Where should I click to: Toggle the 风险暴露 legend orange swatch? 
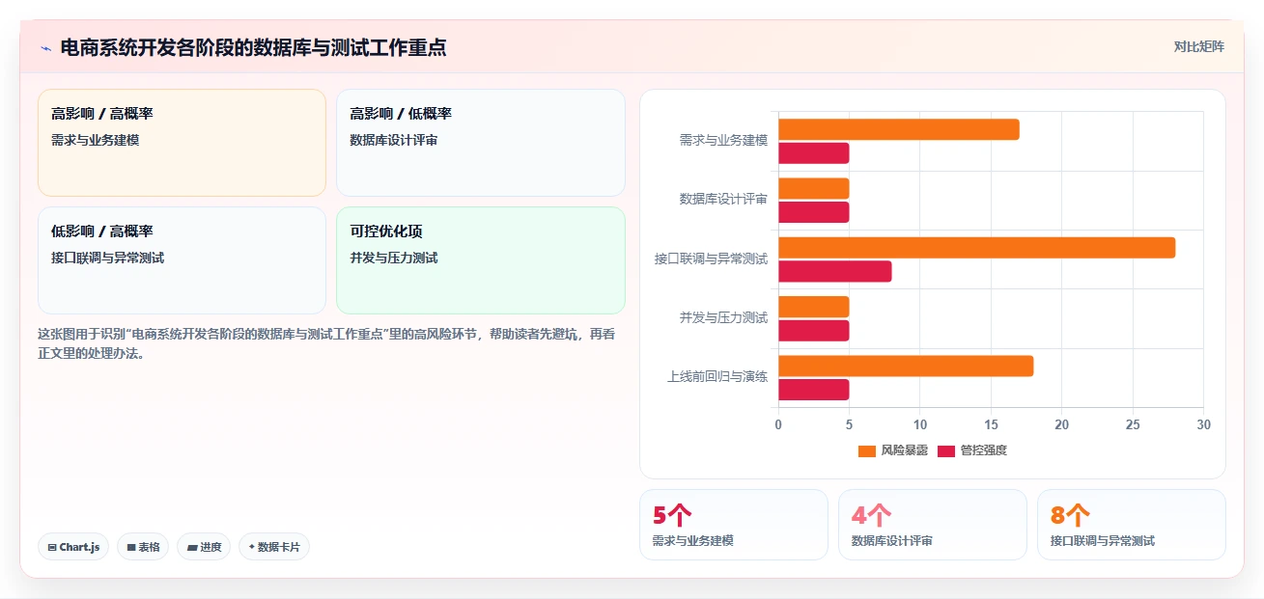(866, 450)
